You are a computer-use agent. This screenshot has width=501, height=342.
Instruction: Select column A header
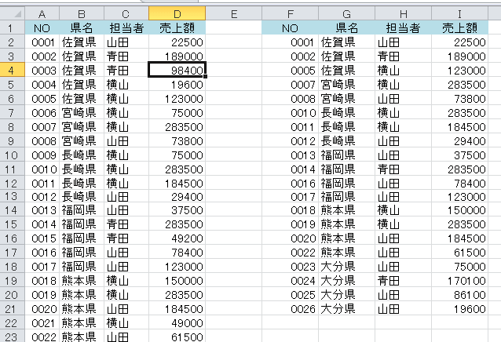[x=42, y=13]
